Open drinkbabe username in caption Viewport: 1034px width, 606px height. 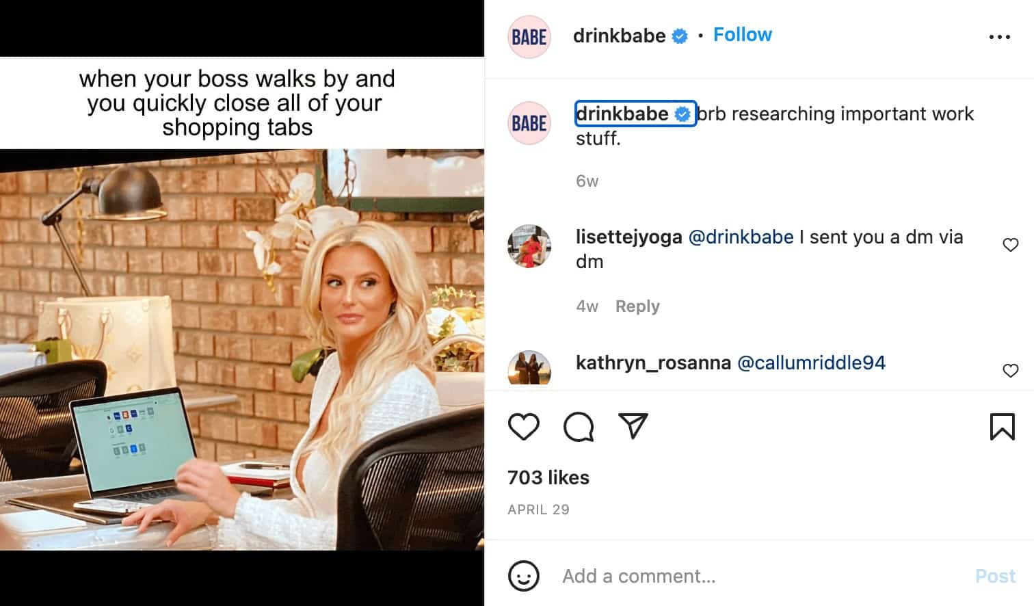coord(622,114)
